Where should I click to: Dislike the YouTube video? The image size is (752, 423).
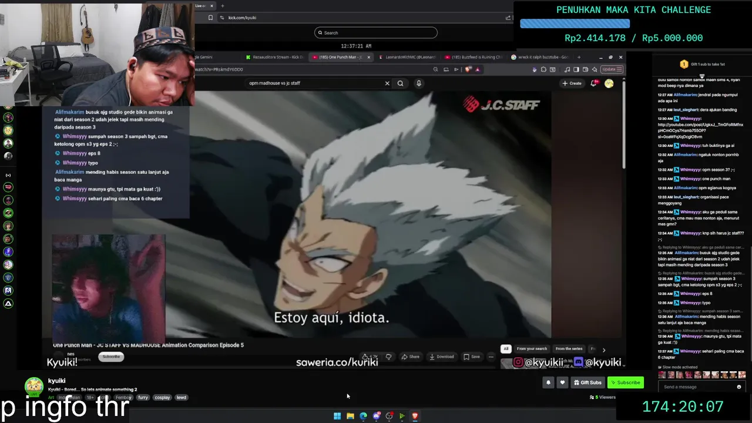pos(388,357)
